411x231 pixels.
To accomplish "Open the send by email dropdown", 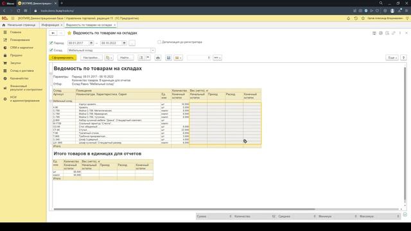I will click(x=179, y=58).
